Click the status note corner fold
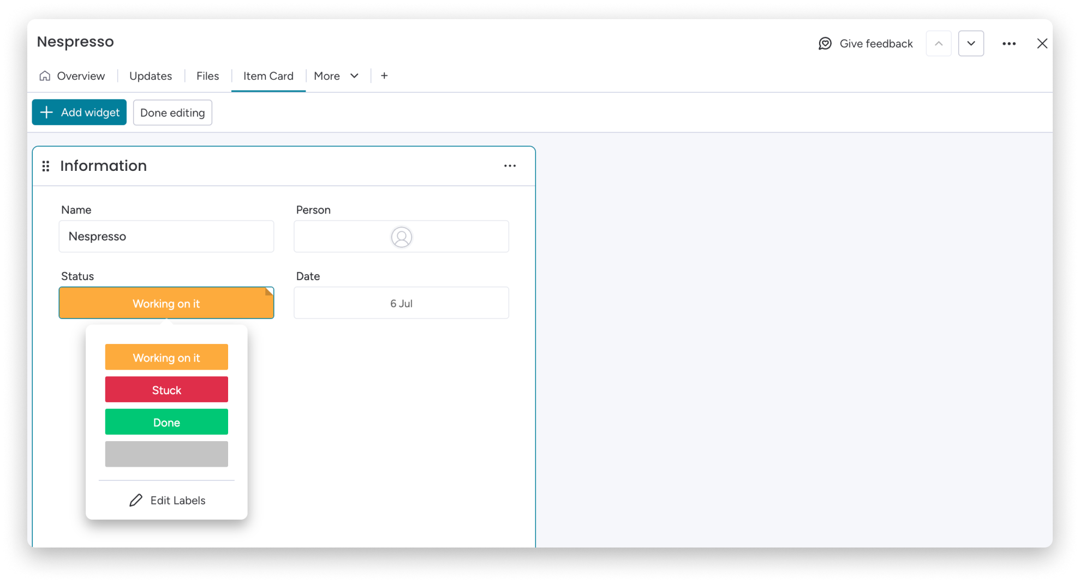Viewport: 1080px width, 583px height. click(269, 291)
